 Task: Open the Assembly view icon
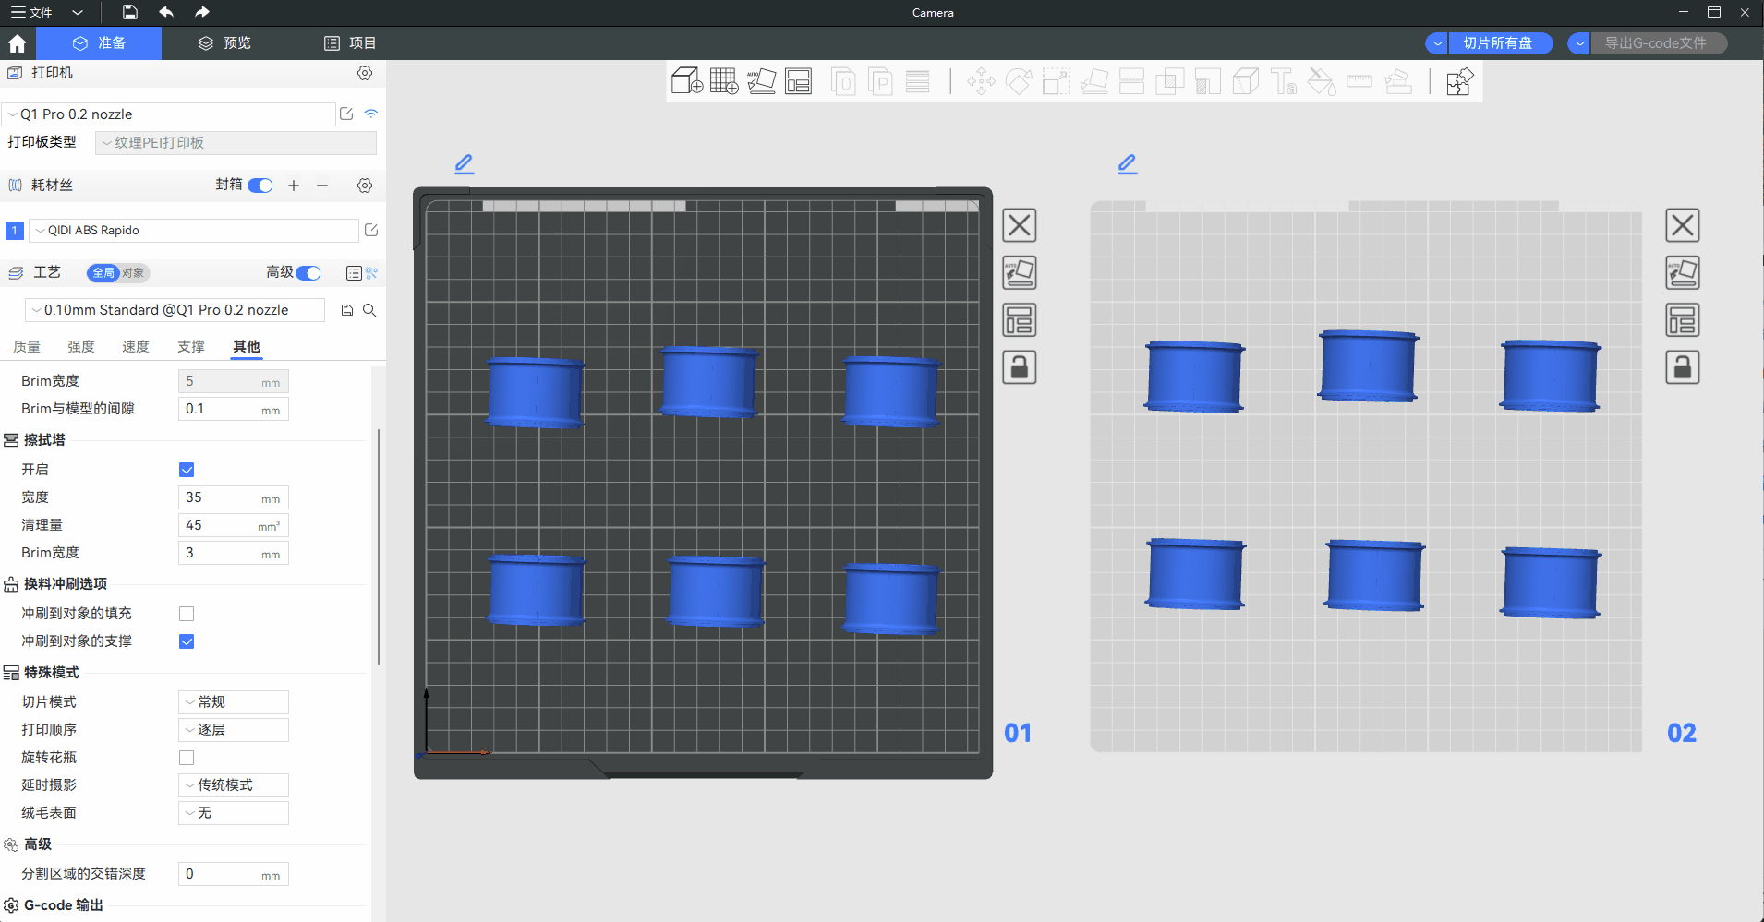tap(1459, 81)
